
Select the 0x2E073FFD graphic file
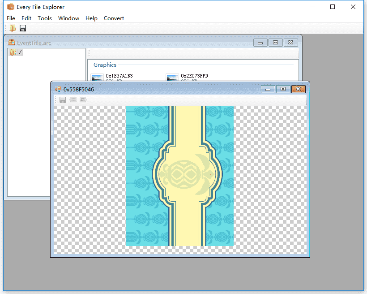[194, 76]
